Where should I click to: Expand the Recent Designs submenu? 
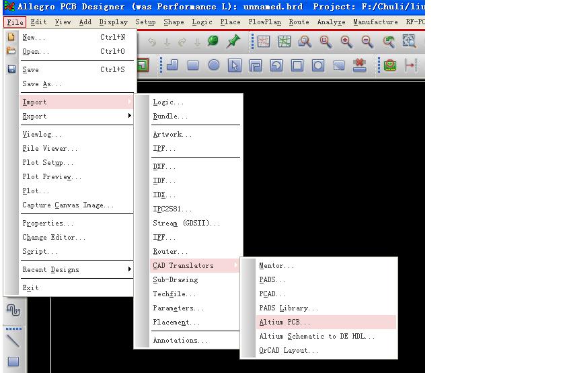click(77, 269)
